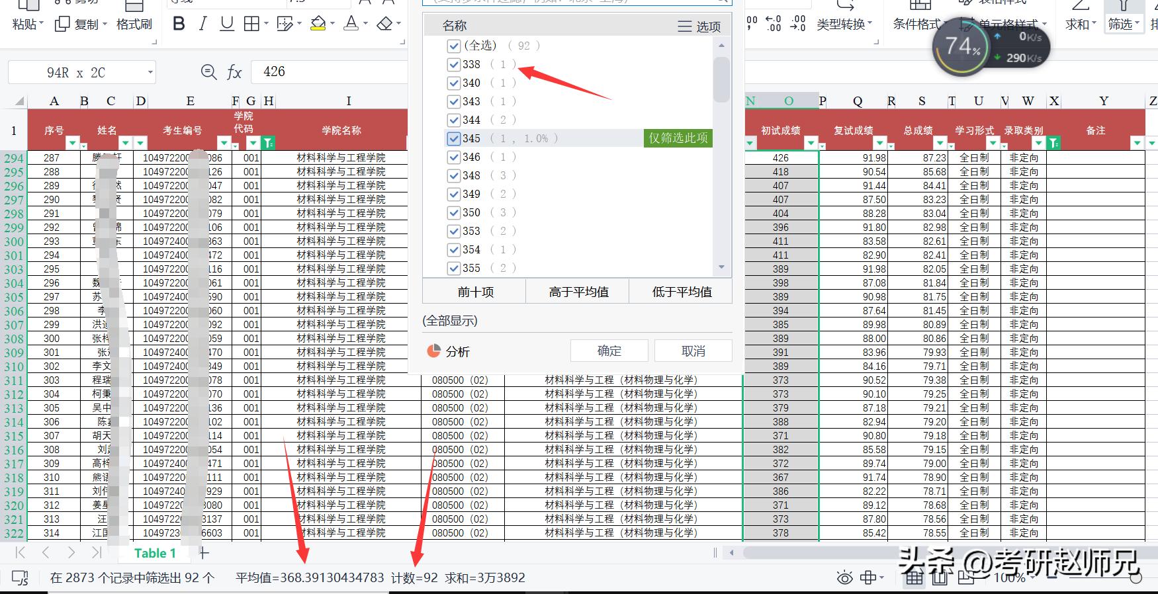This screenshot has height=594, width=1158.
Task: Click the zoom magnifier beside fx
Action: 208,72
